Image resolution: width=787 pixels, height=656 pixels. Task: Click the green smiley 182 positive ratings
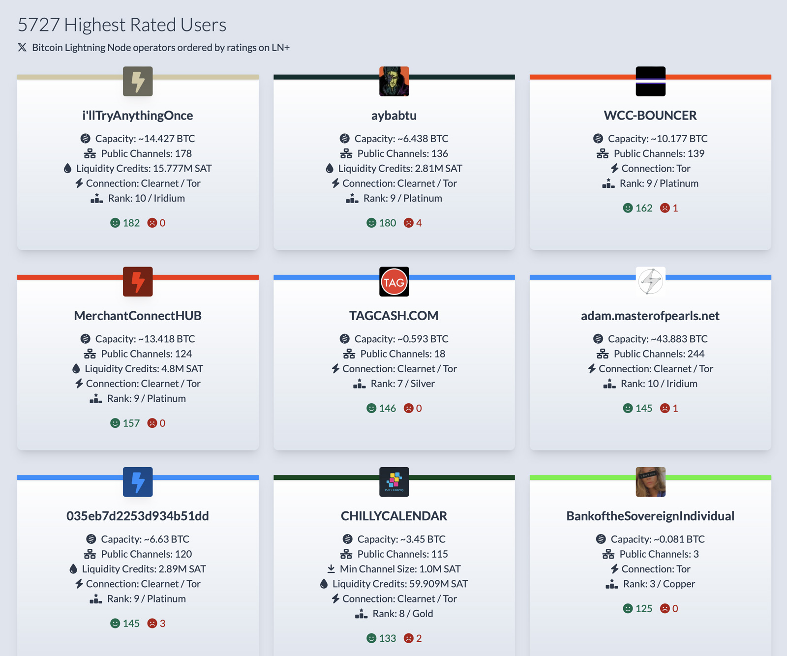(x=125, y=223)
